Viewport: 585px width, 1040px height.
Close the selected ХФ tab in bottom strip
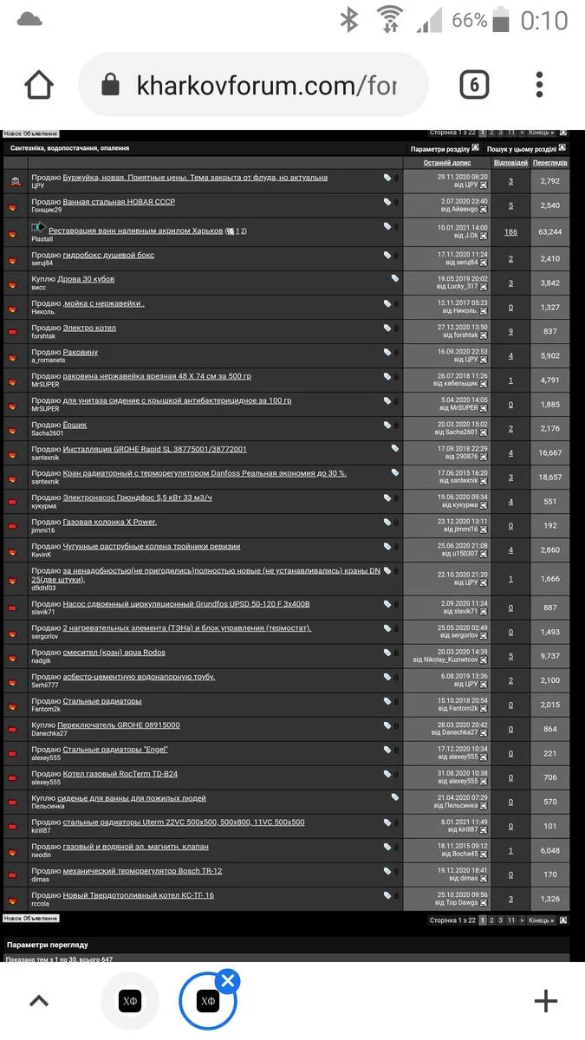228,981
